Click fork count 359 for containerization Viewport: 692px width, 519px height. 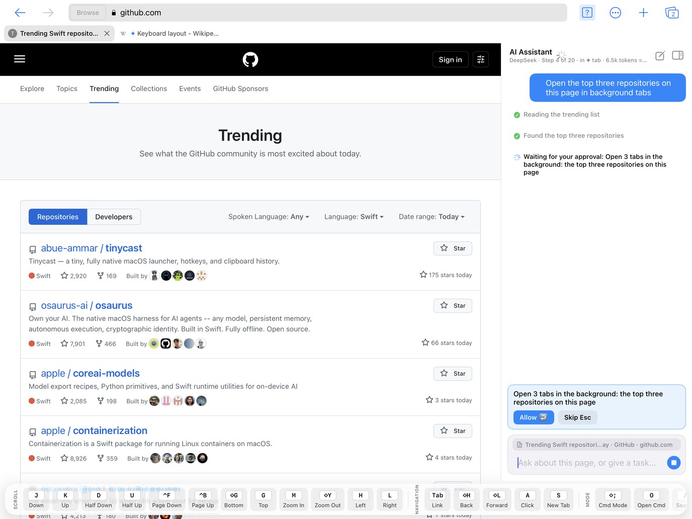(x=107, y=458)
